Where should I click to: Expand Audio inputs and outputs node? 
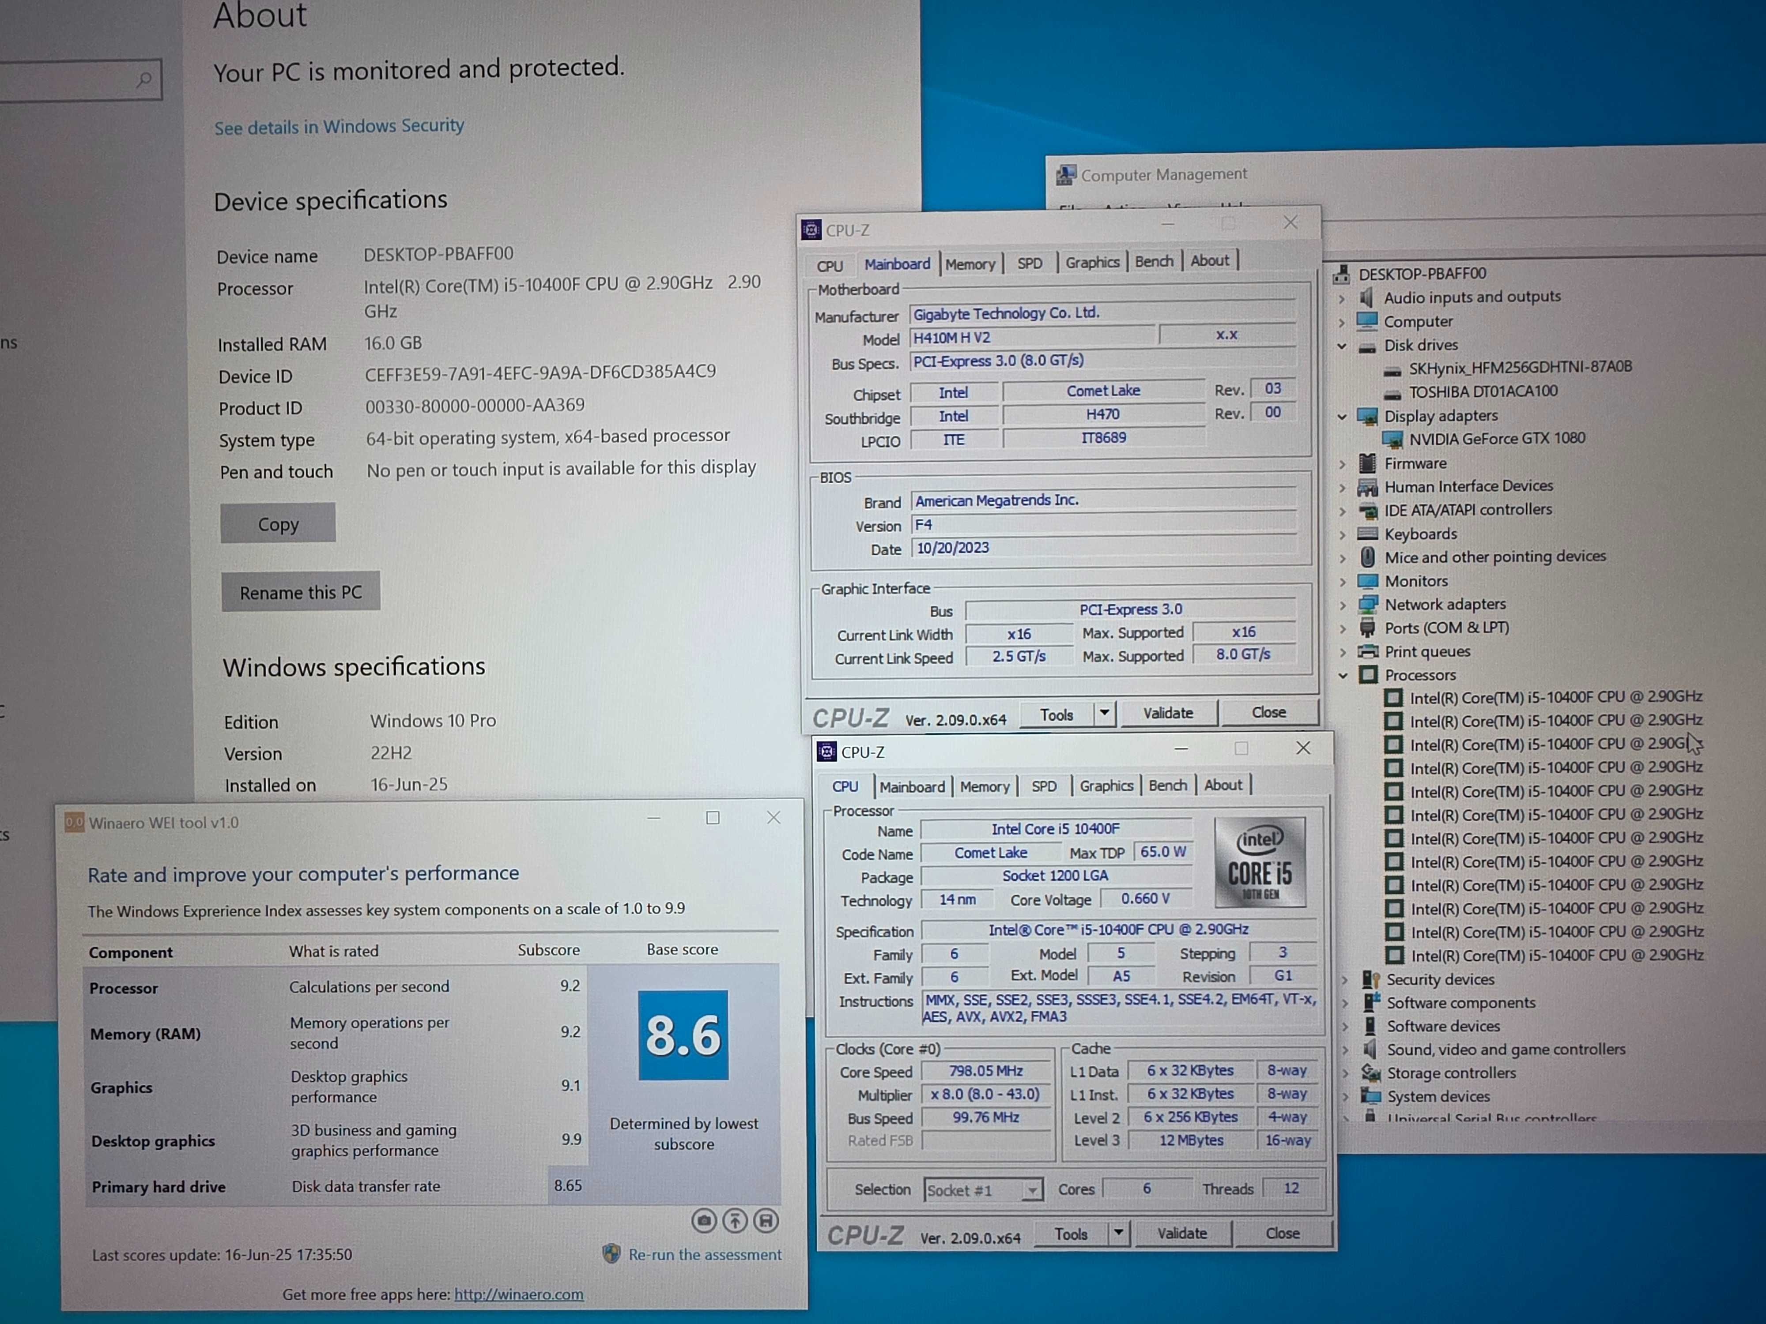click(1342, 298)
